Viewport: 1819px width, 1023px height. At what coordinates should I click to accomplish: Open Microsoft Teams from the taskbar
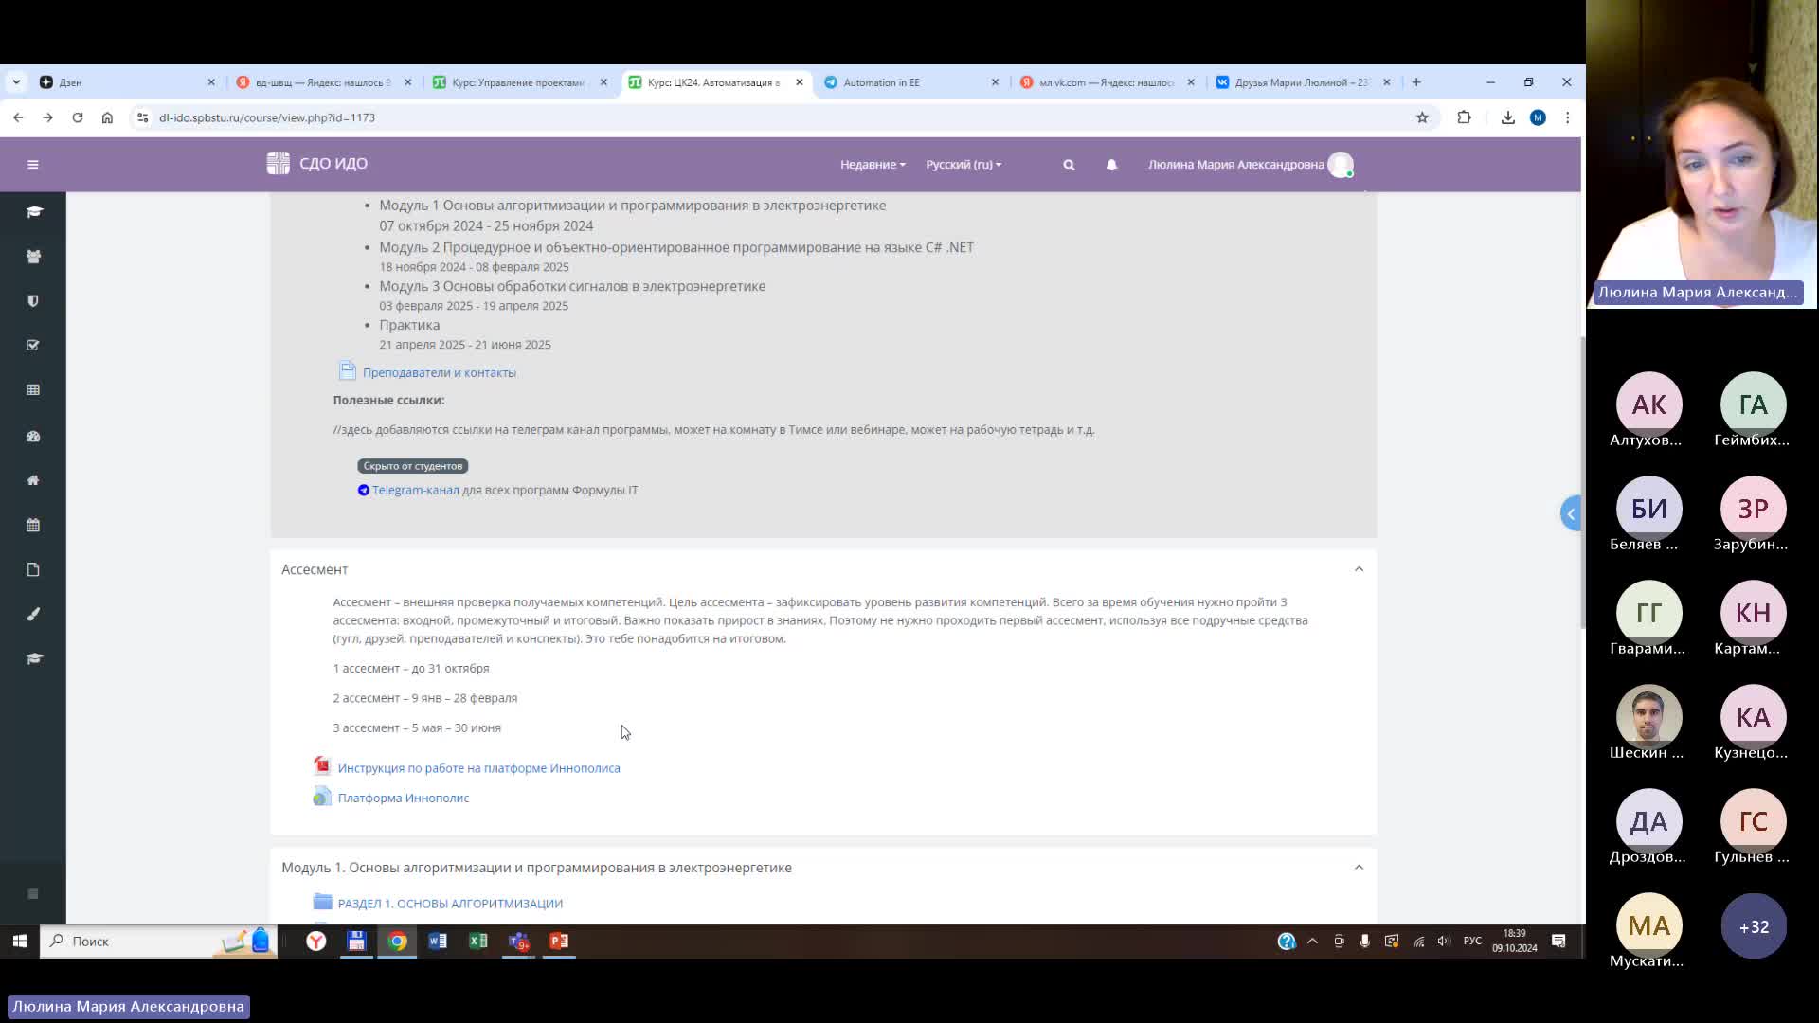[519, 942]
